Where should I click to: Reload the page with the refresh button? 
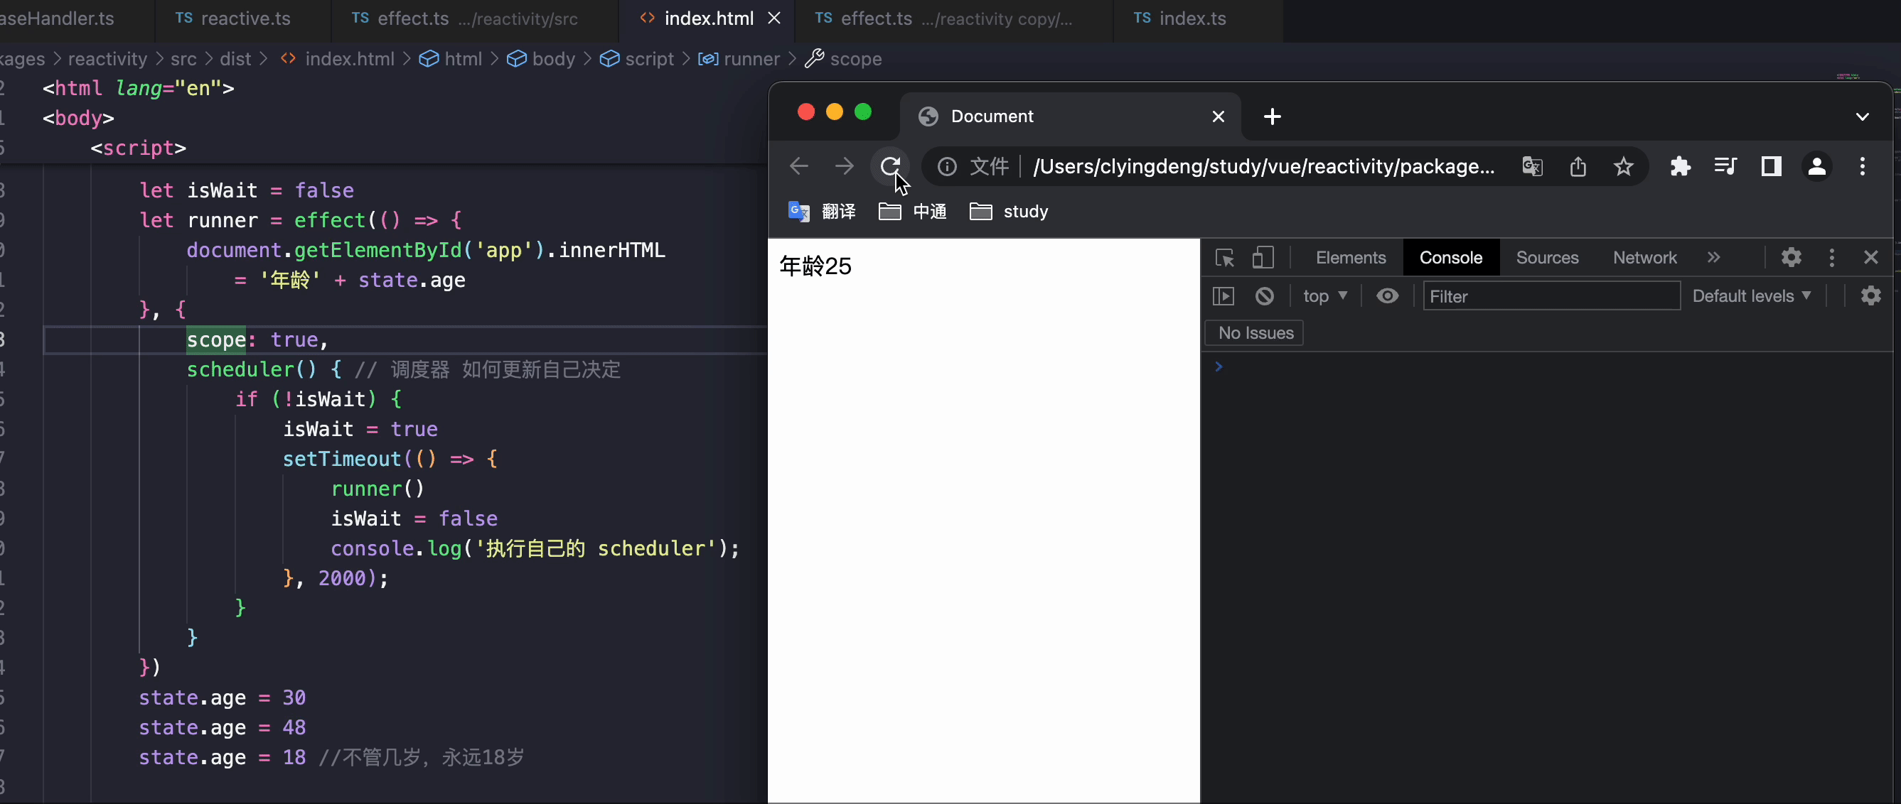coord(891,165)
